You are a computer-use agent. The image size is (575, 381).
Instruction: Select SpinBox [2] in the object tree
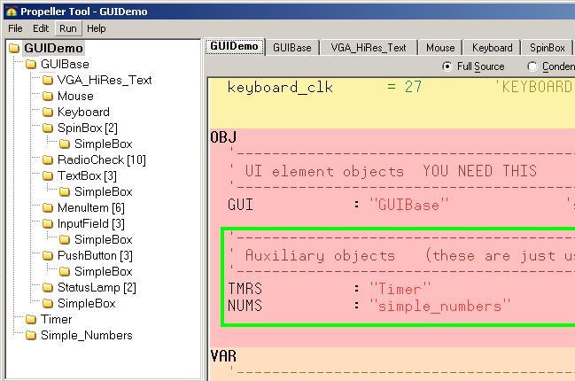(87, 128)
